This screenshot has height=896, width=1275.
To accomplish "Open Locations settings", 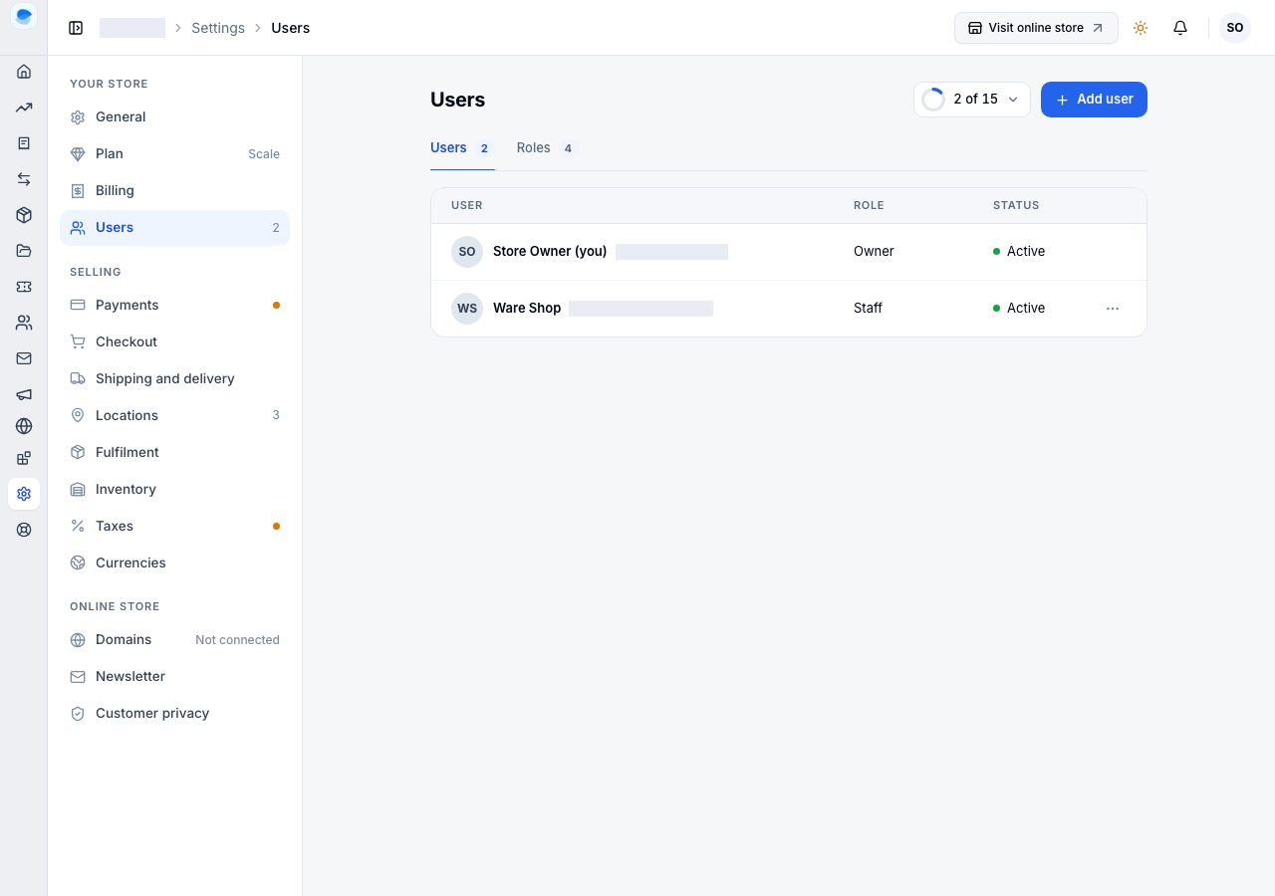I will (x=174, y=415).
